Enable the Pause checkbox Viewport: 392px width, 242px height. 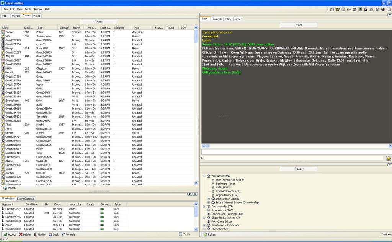click(x=180, y=234)
